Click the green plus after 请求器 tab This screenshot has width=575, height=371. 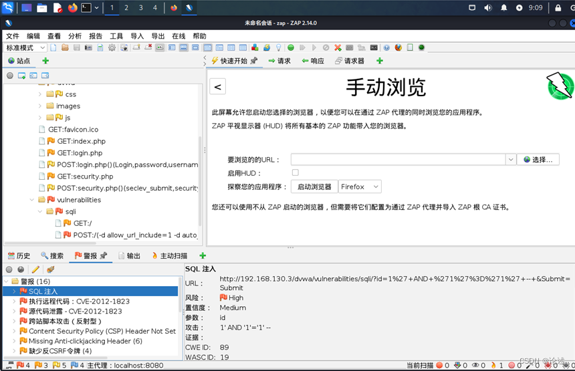(x=380, y=61)
